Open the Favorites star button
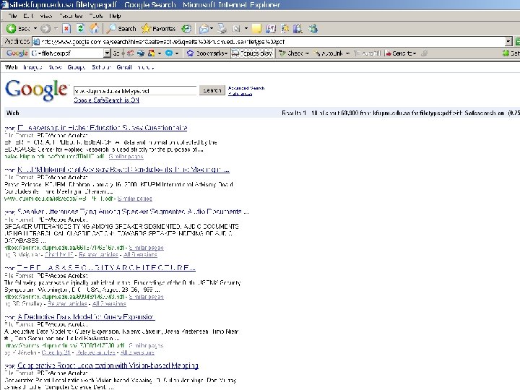 coord(158,29)
